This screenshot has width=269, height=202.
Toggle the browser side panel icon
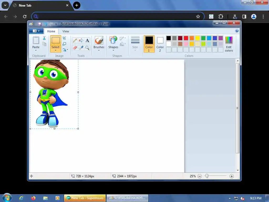click(244, 17)
